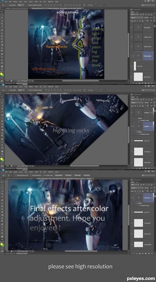Click the Print Size button
The image size is (156, 282).
tap(86, 175)
